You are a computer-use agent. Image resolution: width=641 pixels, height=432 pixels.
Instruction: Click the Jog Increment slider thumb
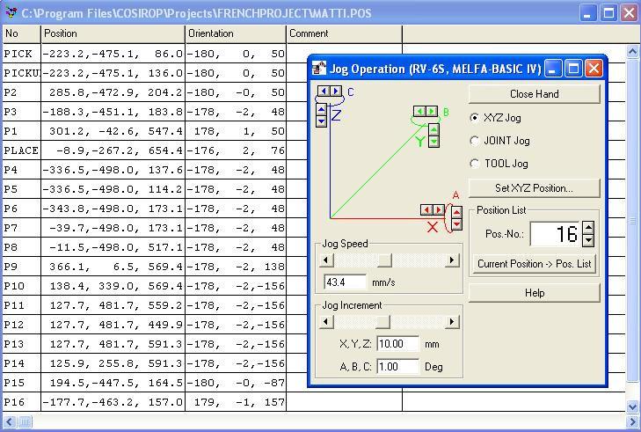[383, 322]
